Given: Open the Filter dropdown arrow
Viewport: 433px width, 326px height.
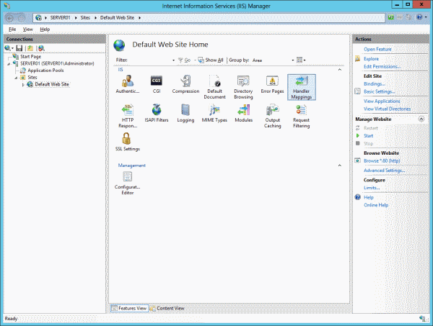Looking at the screenshot, I should 173,60.
